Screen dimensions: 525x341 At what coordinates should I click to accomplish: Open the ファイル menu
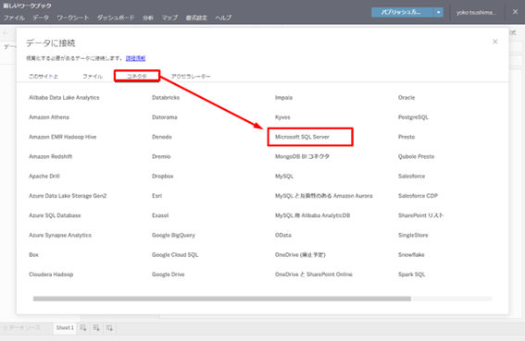14,18
